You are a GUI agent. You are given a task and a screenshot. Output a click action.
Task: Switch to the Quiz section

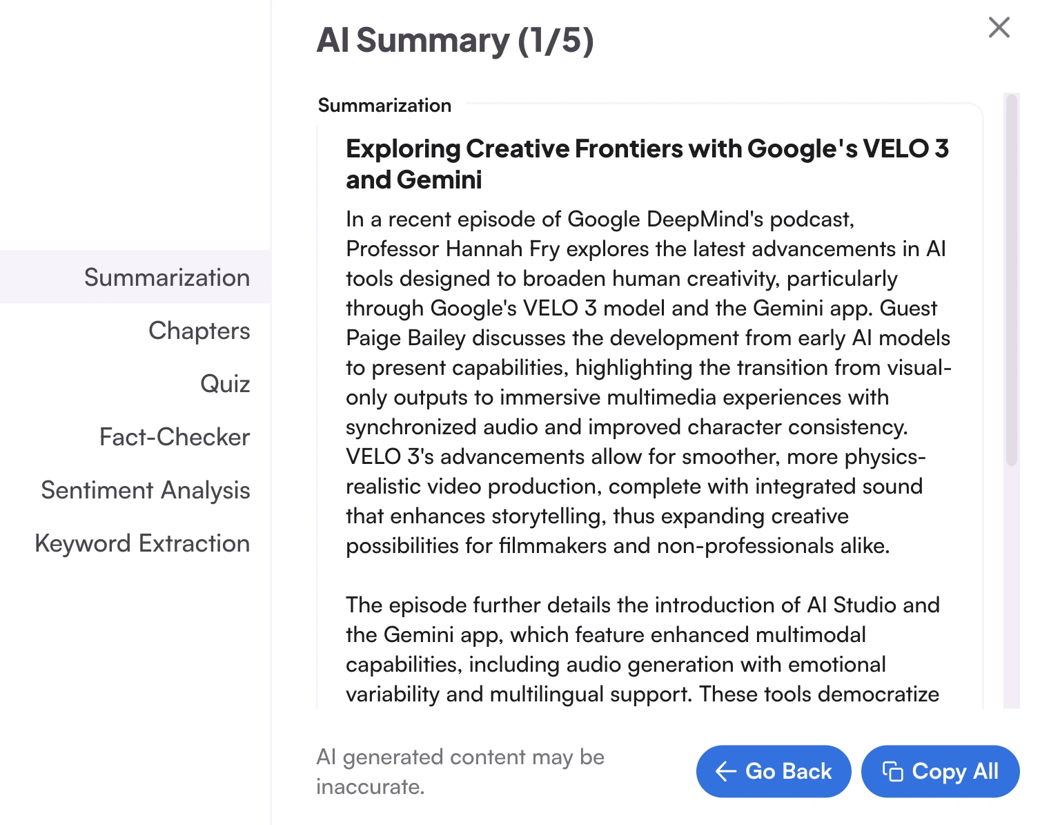[225, 383]
